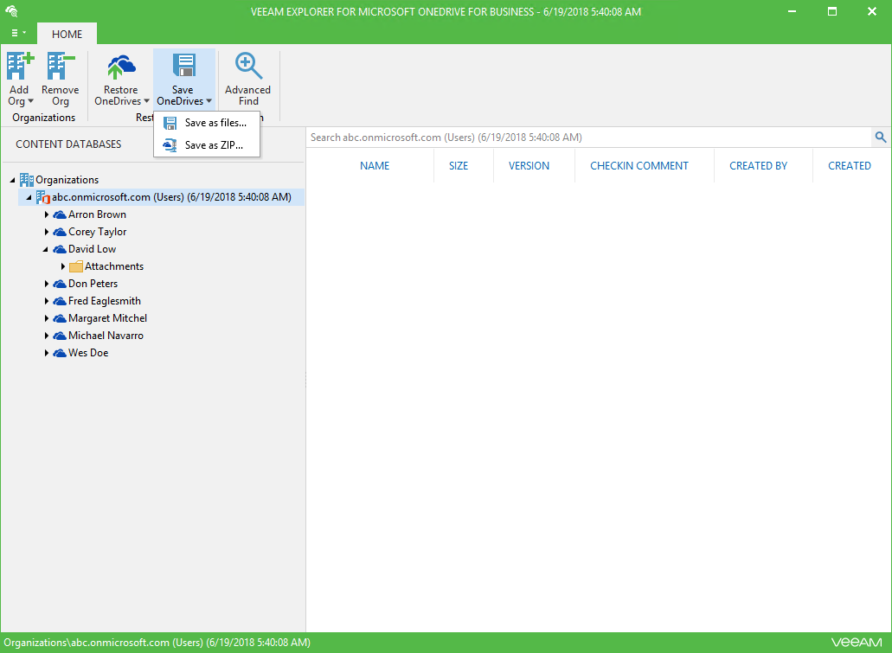Expand Wes Doe's tree node
This screenshot has height=653, width=892.
pyautogui.click(x=47, y=353)
